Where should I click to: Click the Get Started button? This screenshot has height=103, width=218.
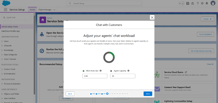[x=66, y=99]
